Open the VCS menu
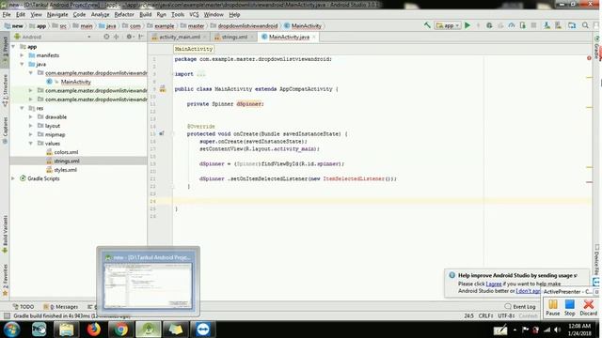Viewport: 602px width, 338px height. pos(194,15)
